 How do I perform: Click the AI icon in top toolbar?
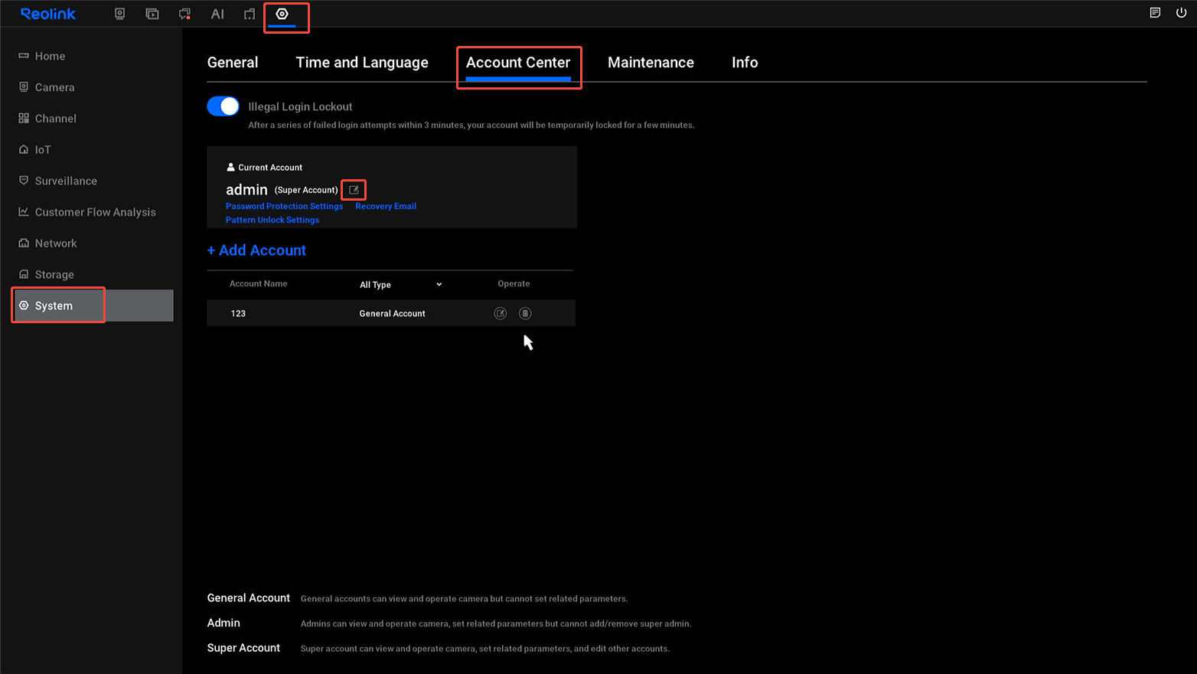pyautogui.click(x=217, y=13)
